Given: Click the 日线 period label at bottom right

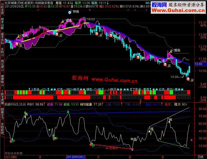Looking at the screenshot, I should [201, 157].
